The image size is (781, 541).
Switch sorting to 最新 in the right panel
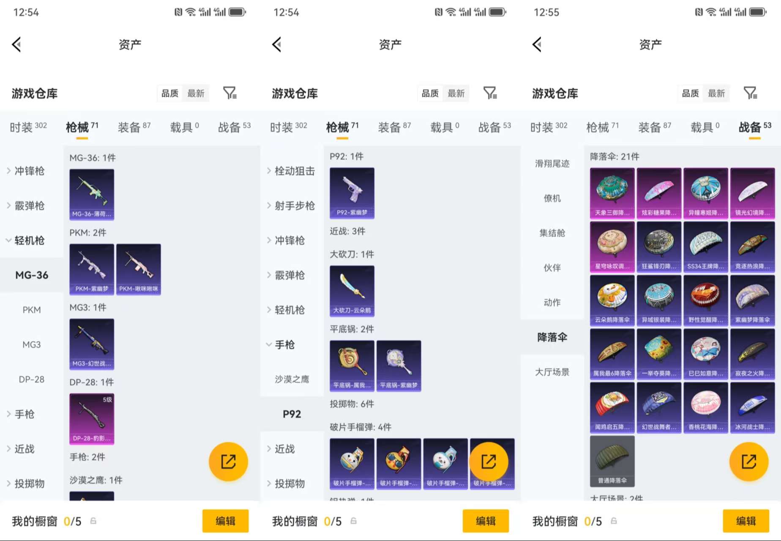click(x=717, y=93)
